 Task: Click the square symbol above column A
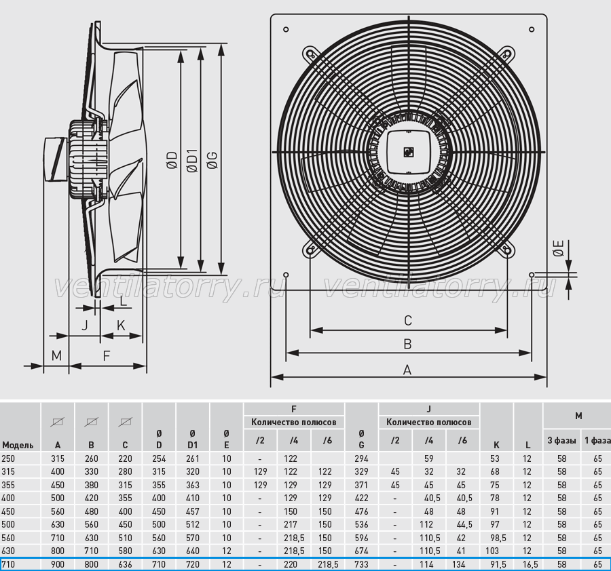(x=57, y=422)
